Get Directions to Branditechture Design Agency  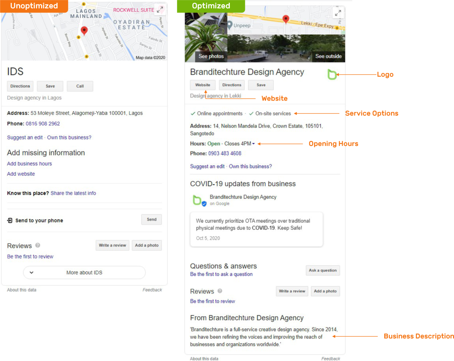[x=232, y=85]
